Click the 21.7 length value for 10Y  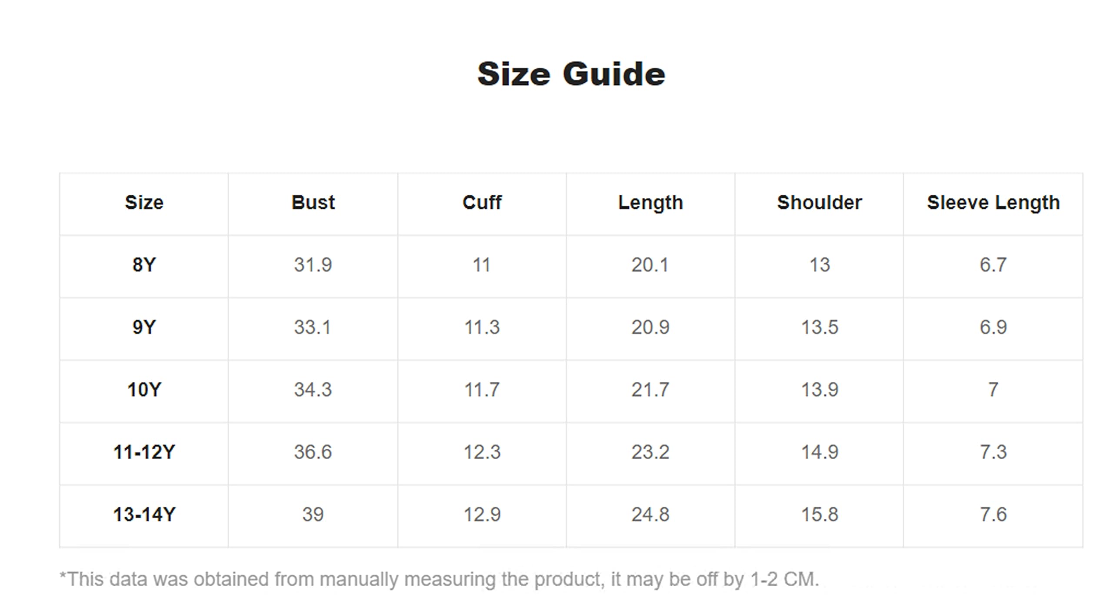coord(650,390)
